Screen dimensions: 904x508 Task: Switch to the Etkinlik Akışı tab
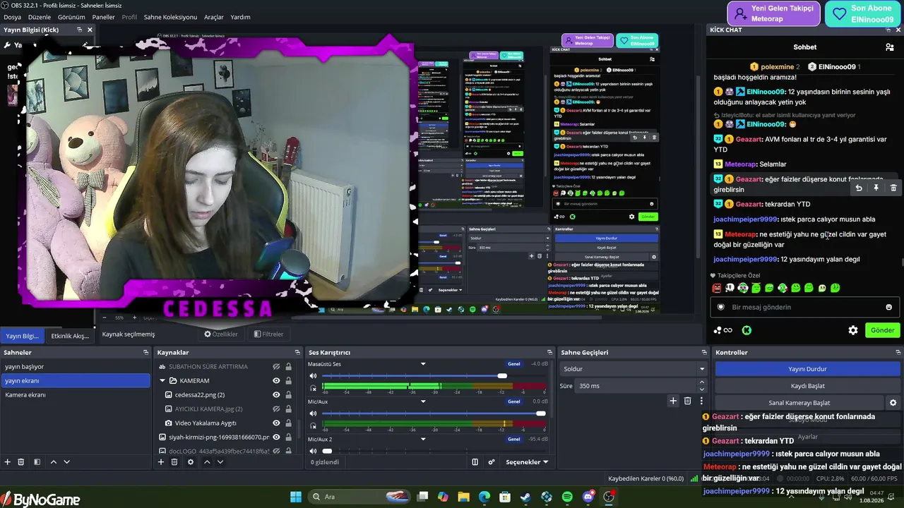(x=70, y=336)
